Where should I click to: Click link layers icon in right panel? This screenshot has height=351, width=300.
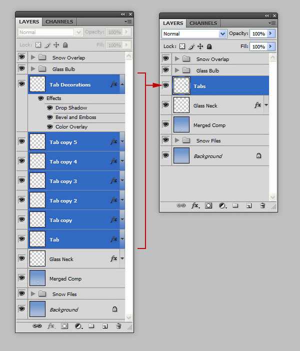click(181, 205)
